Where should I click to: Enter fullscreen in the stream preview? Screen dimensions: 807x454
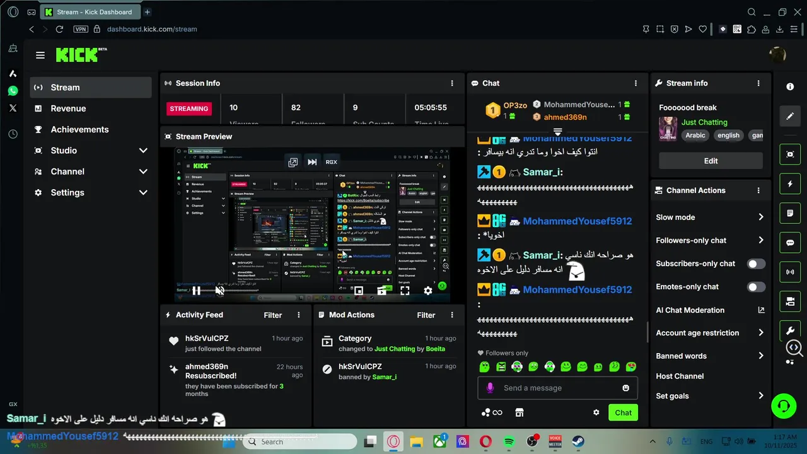405,291
